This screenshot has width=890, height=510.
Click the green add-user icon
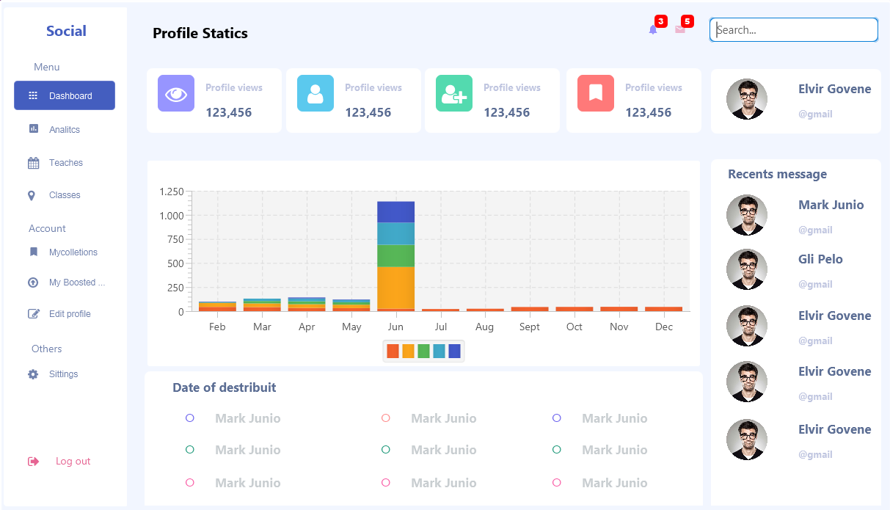click(453, 93)
